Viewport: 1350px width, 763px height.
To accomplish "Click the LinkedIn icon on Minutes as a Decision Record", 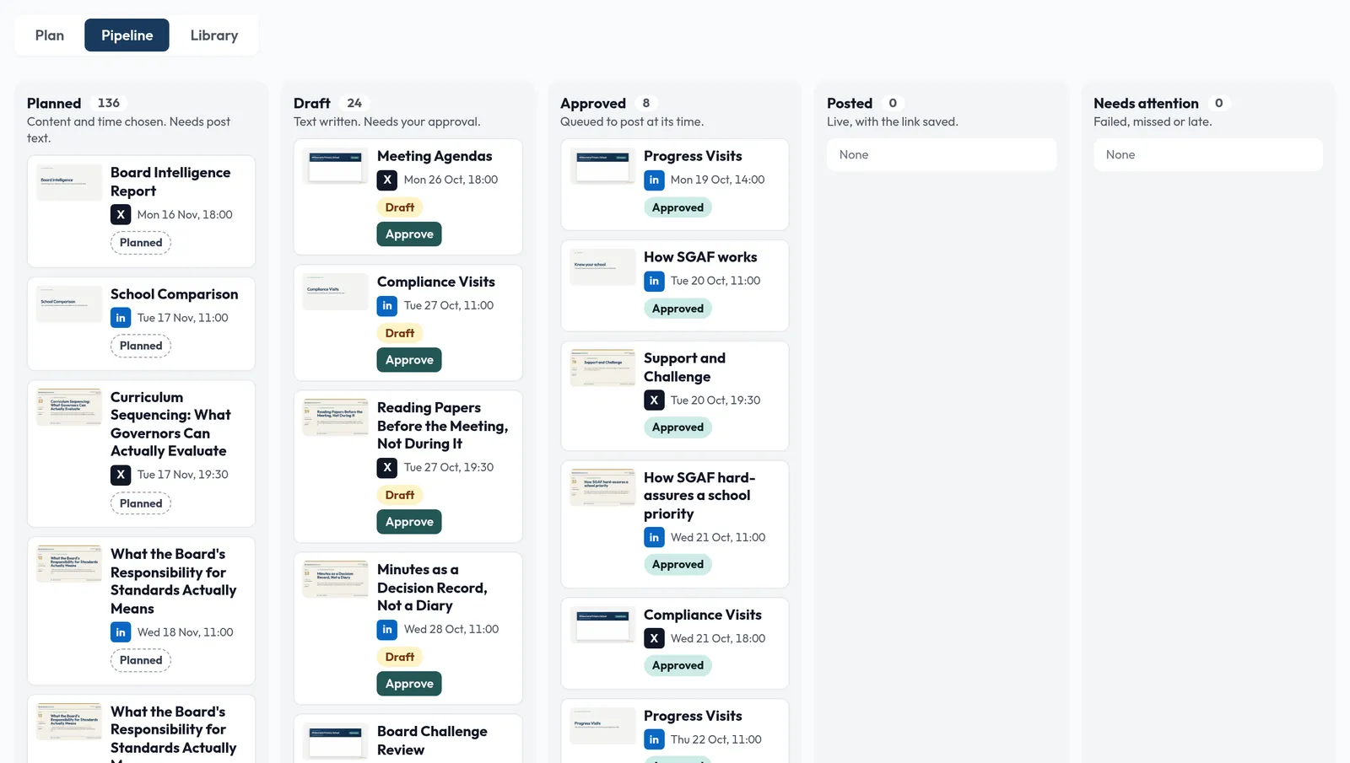I will coord(387,629).
